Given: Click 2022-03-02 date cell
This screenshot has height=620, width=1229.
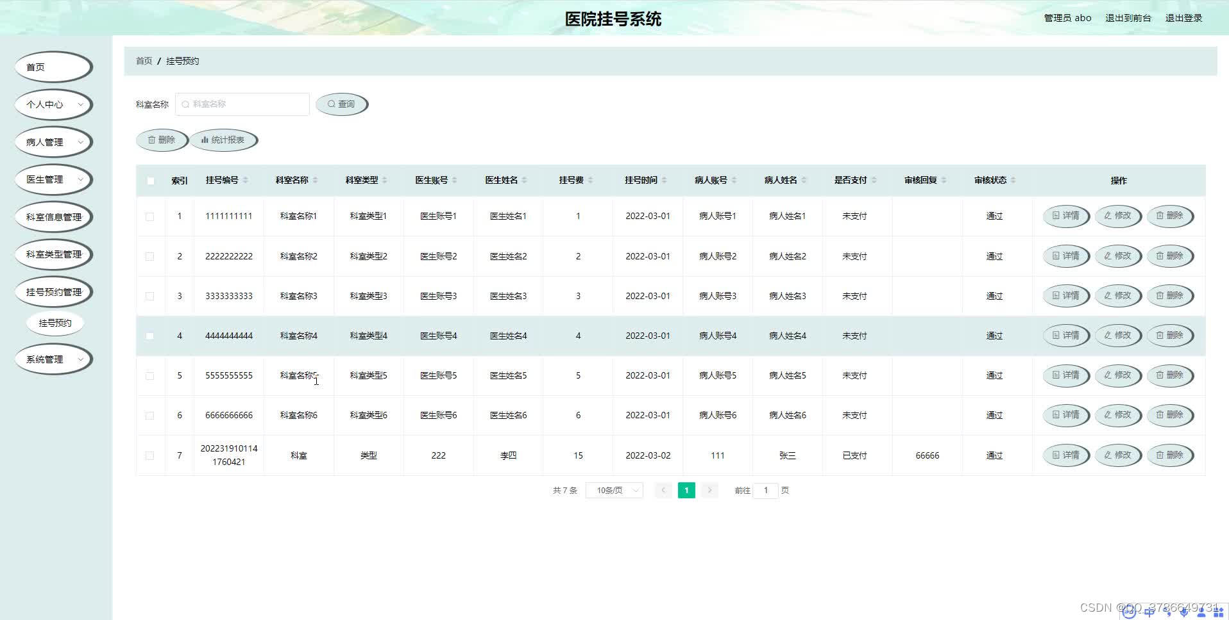Looking at the screenshot, I should (x=648, y=455).
